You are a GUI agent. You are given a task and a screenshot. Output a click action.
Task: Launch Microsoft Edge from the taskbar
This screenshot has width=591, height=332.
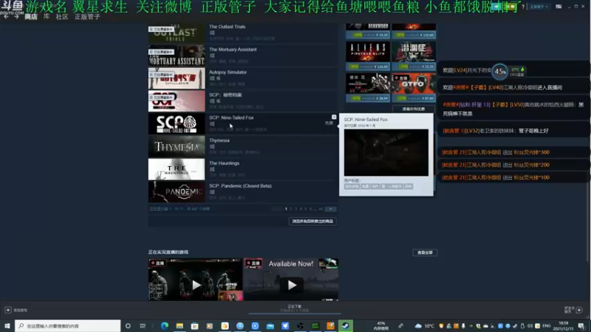(164, 325)
